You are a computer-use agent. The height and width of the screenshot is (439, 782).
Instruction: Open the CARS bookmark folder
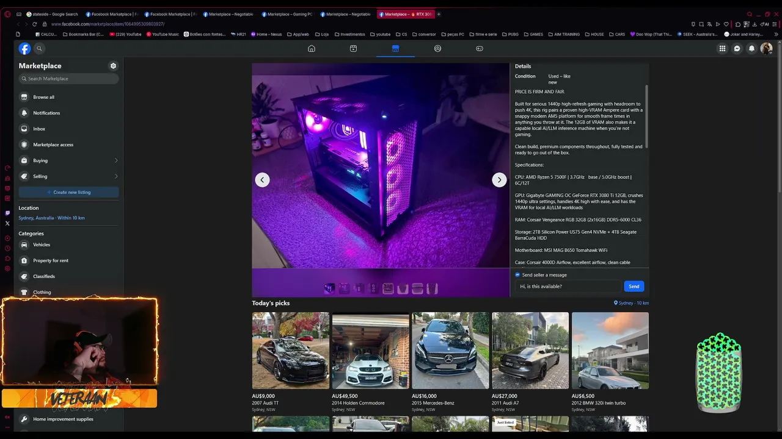[x=617, y=34]
